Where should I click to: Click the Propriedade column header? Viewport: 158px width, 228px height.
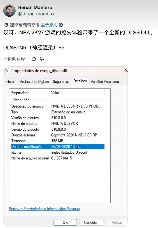tap(29, 93)
